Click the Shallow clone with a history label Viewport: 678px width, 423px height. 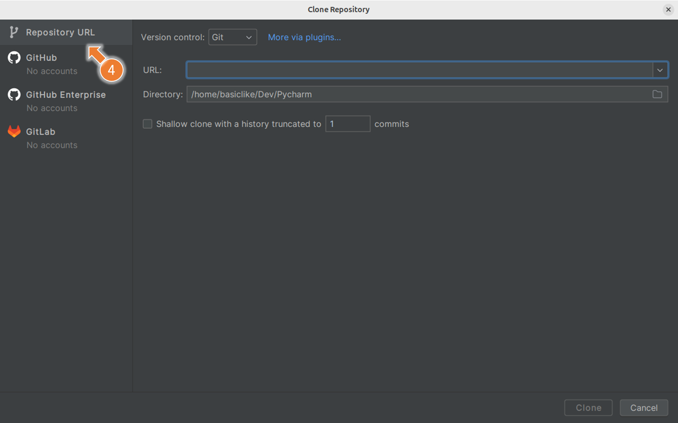click(239, 124)
